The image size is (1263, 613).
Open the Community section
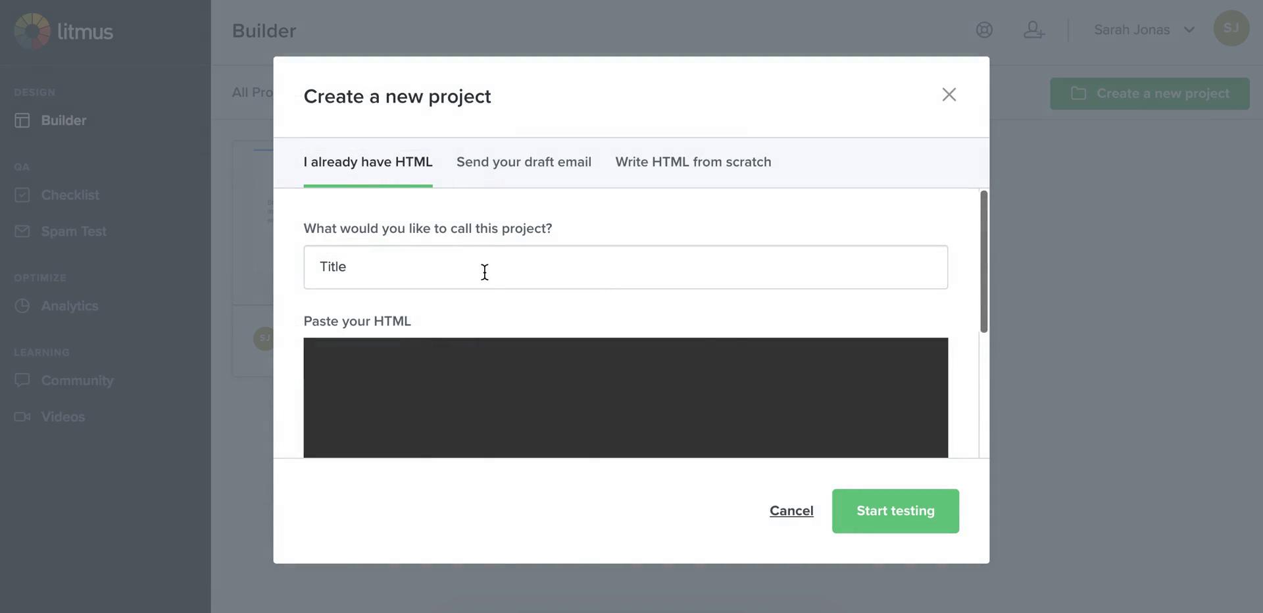pyautogui.click(x=77, y=381)
